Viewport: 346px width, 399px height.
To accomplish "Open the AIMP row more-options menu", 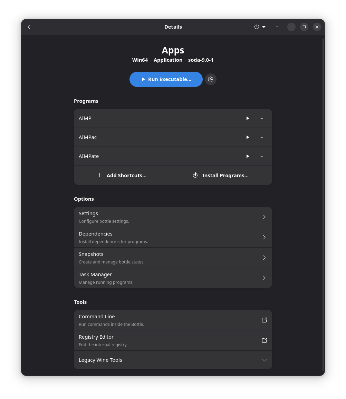I will (261, 118).
